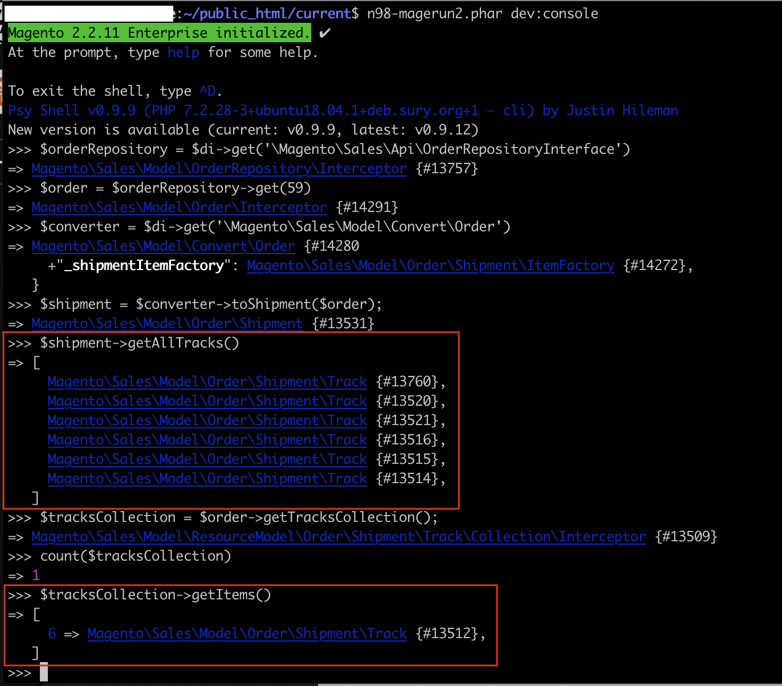Click the Shipment\Track link with id #13516

(x=207, y=440)
